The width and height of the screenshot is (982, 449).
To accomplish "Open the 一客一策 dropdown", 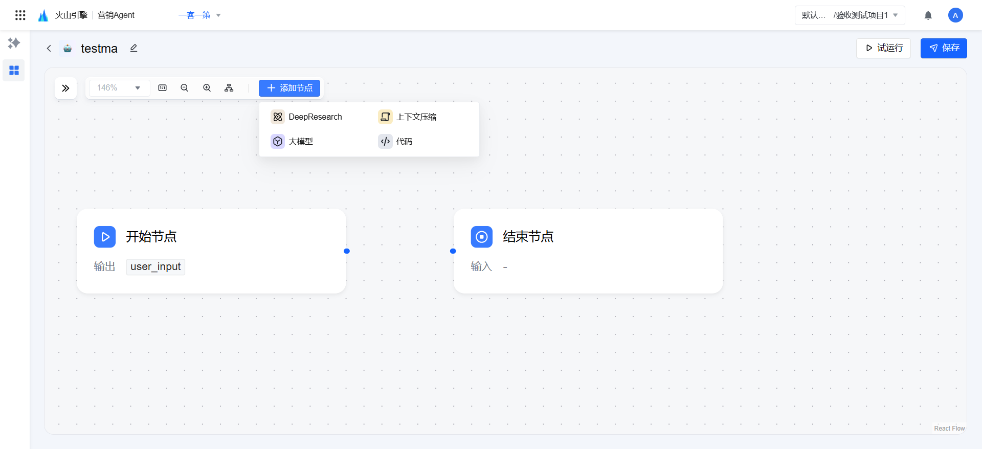I will point(199,15).
